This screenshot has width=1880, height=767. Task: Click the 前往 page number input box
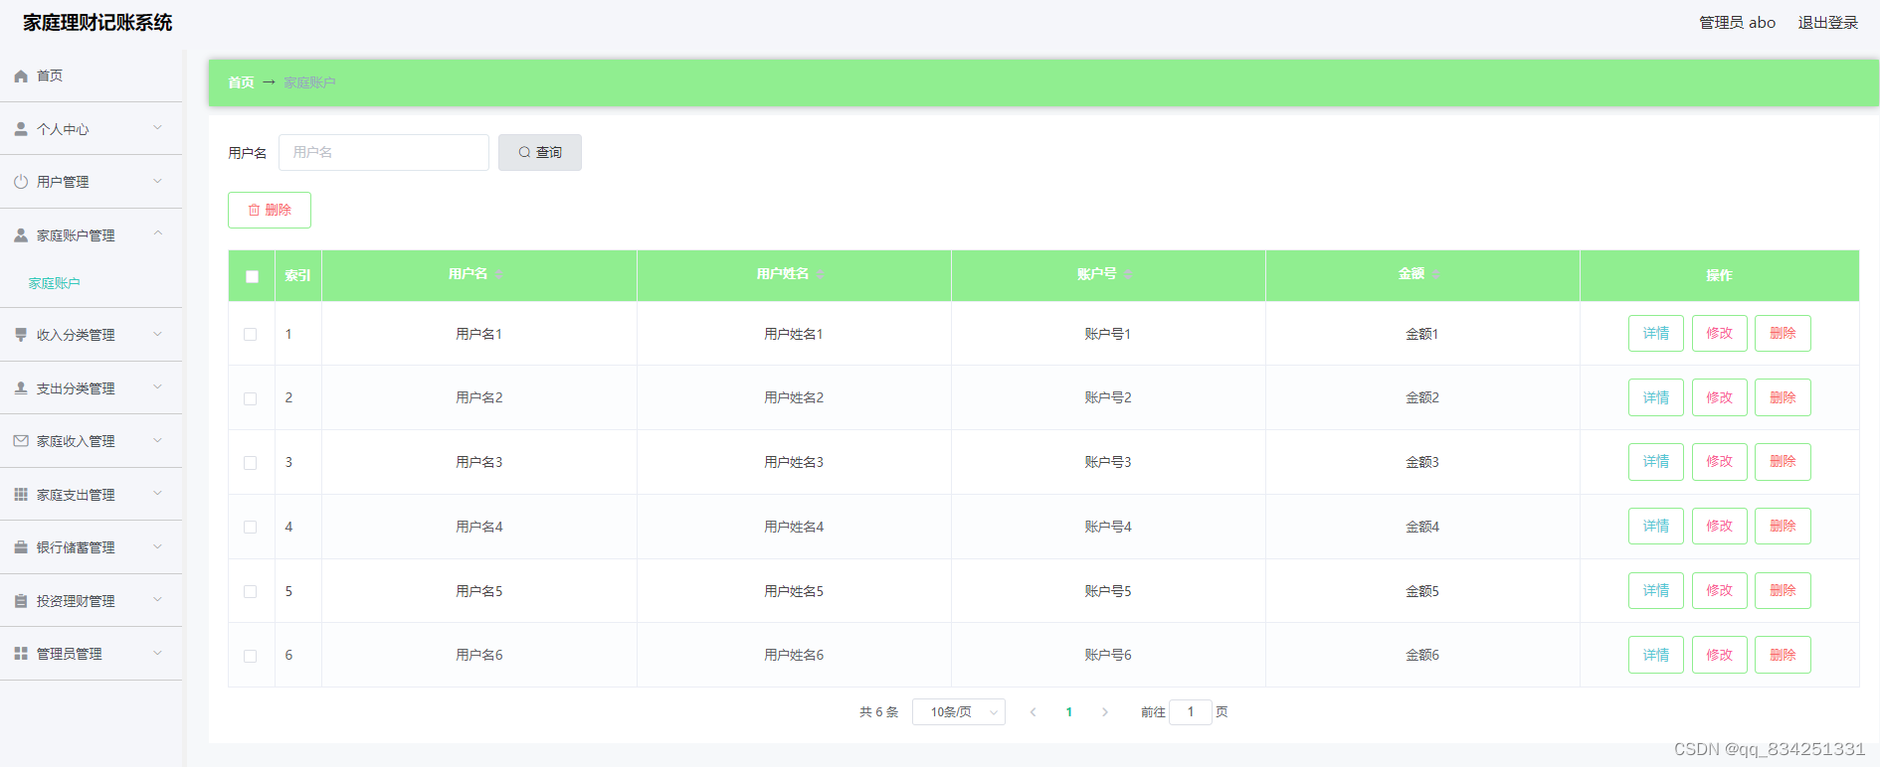[x=1191, y=712]
